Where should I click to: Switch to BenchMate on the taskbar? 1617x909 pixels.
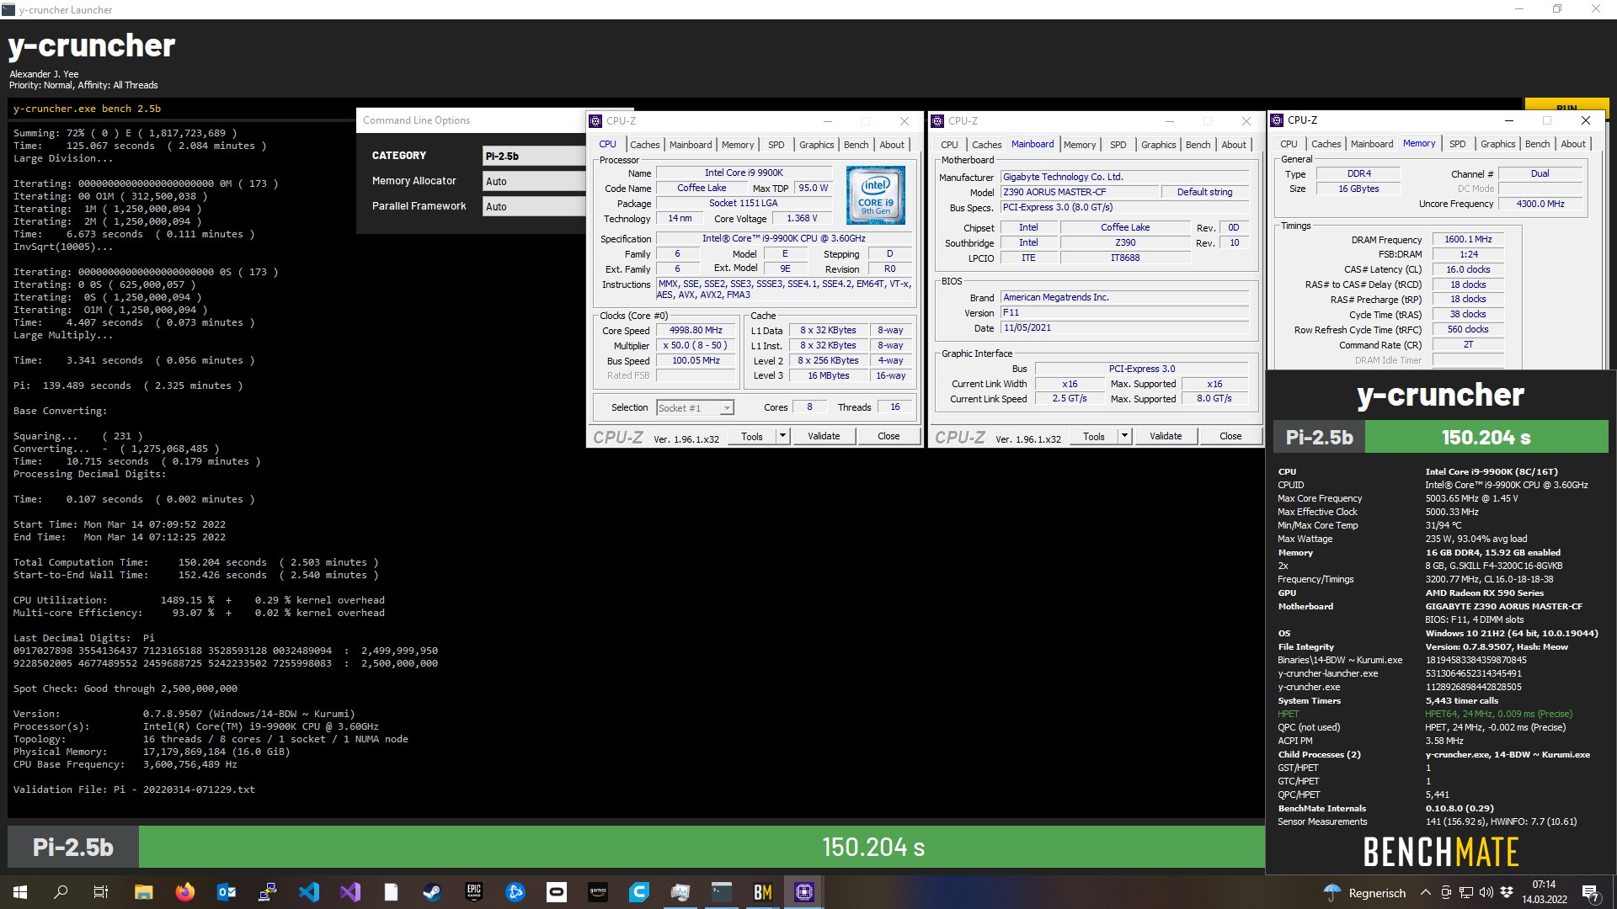click(x=762, y=892)
